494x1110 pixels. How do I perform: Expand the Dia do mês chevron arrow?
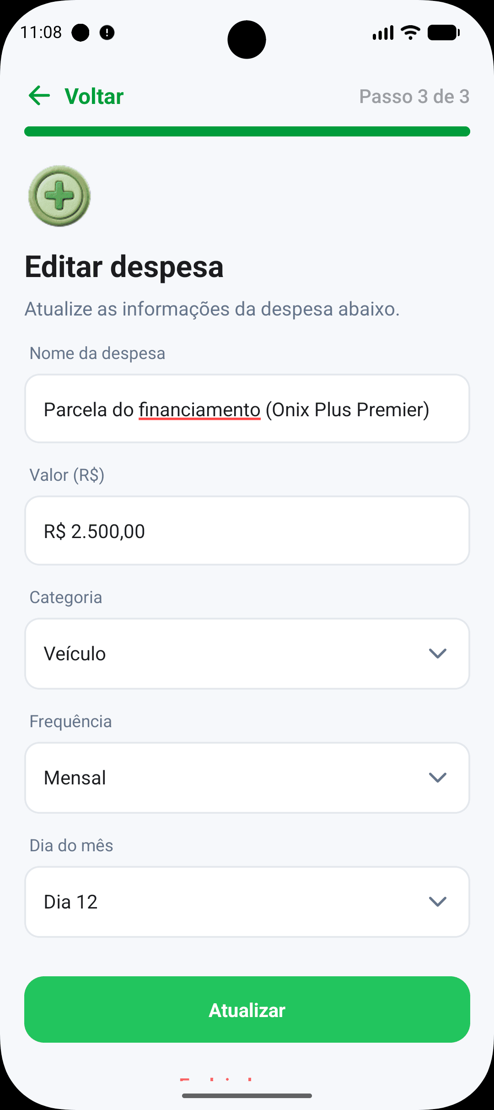click(x=438, y=902)
